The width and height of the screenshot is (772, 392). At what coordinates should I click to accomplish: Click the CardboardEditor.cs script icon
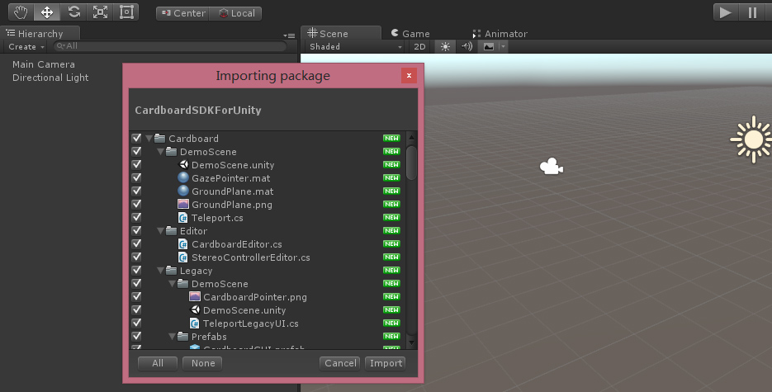pyautogui.click(x=183, y=244)
